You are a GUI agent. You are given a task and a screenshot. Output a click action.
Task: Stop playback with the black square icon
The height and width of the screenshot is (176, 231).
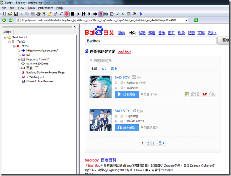tap(72, 14)
